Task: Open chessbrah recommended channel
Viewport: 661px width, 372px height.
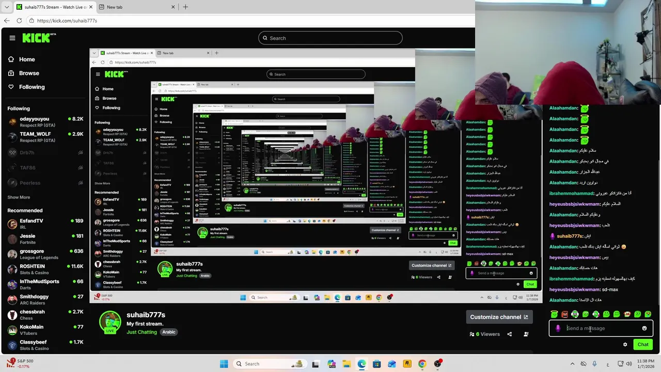Action: (x=45, y=315)
